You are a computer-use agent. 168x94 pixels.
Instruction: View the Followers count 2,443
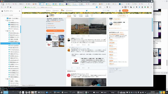pos(81,16)
